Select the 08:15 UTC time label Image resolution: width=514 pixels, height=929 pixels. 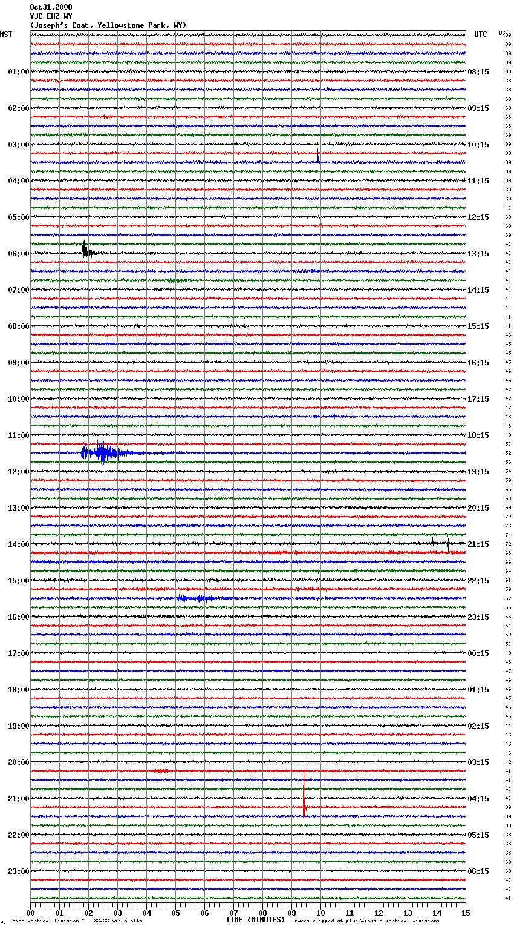(x=478, y=72)
